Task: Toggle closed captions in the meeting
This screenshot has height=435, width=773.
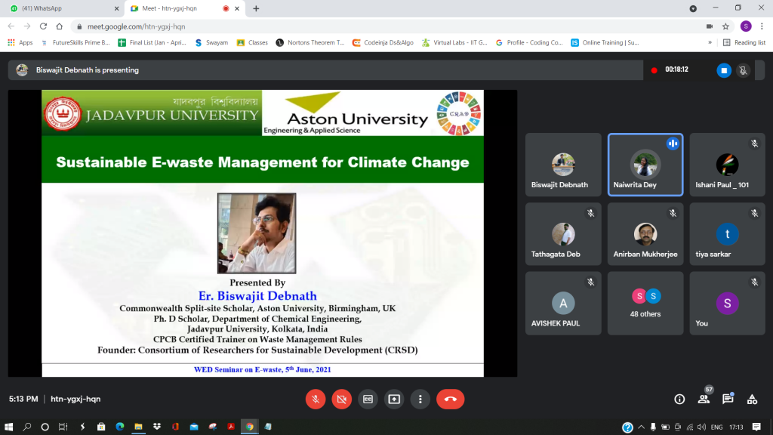Action: (368, 399)
